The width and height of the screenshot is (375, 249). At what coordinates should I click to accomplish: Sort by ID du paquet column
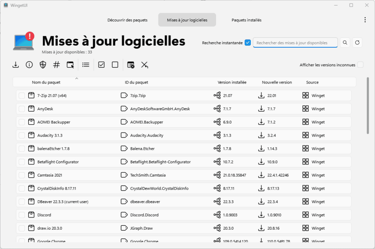pyautogui.click(x=136, y=82)
